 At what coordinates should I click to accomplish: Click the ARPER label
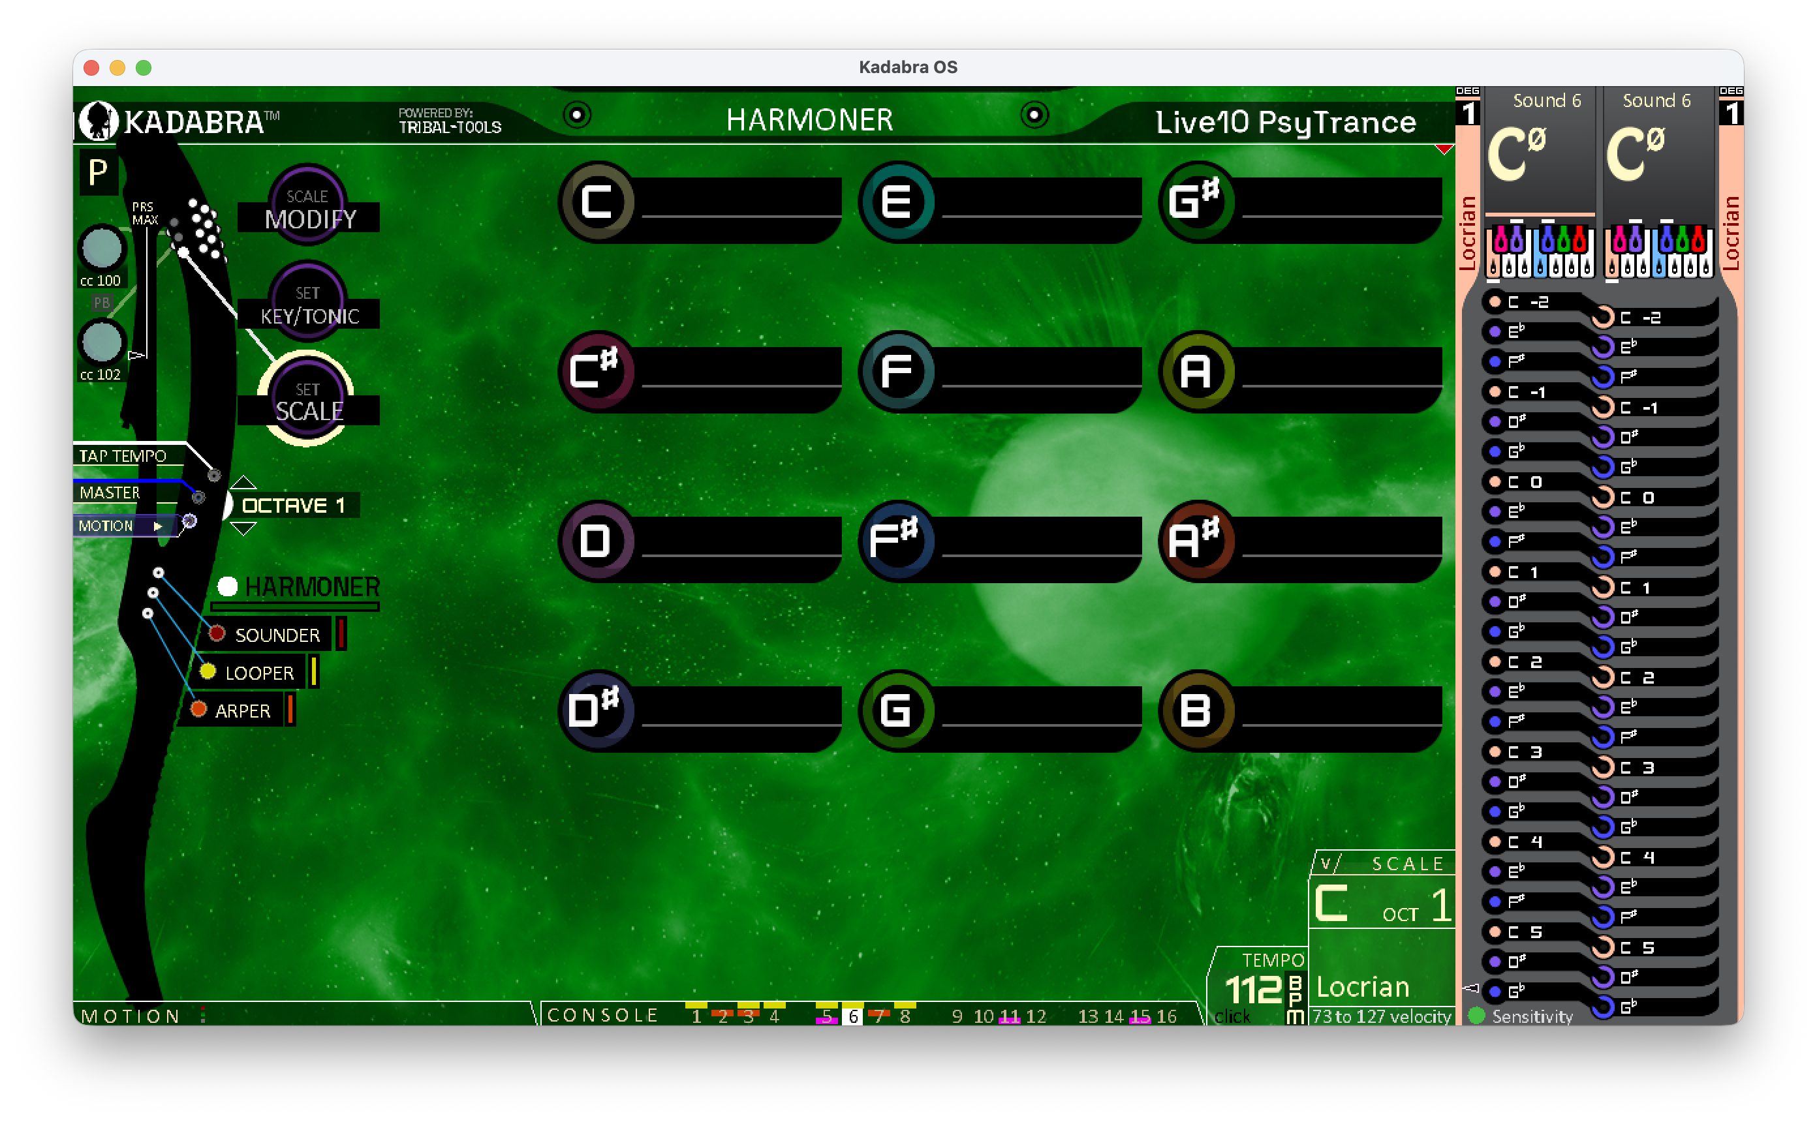tap(243, 711)
